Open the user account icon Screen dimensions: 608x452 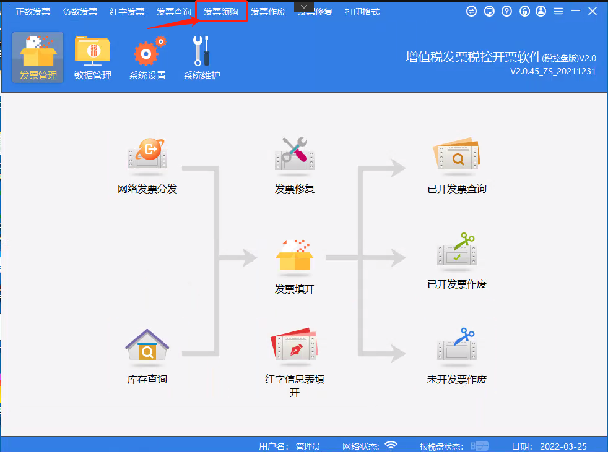[x=541, y=11]
